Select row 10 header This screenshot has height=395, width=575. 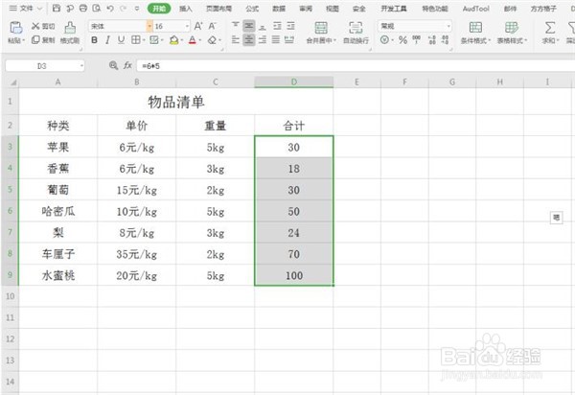tap(10, 296)
